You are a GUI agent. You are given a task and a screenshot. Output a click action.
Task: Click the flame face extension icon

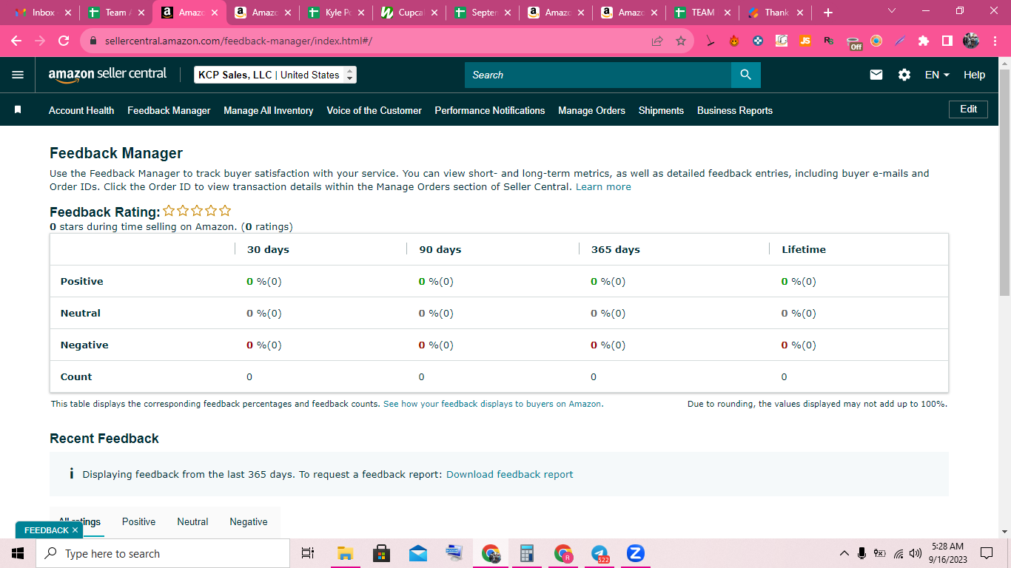(x=734, y=41)
